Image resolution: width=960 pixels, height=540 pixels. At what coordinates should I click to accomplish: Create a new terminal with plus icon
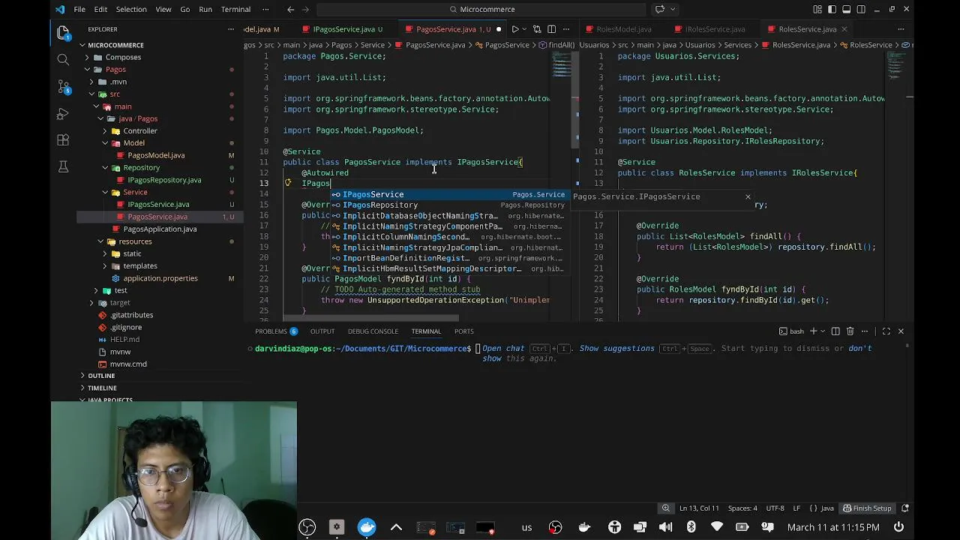[x=814, y=331]
